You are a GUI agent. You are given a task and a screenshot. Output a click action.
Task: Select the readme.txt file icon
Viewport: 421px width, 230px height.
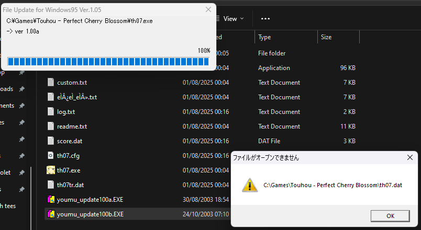51,126
